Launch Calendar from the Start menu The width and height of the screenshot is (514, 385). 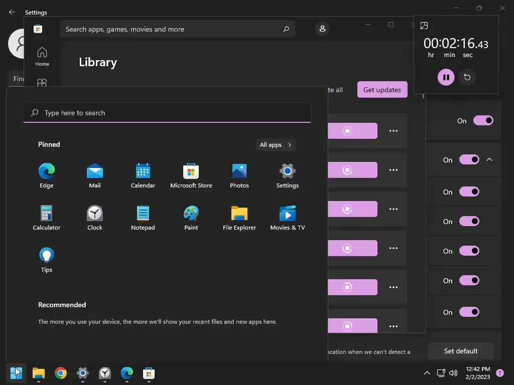pos(143,176)
